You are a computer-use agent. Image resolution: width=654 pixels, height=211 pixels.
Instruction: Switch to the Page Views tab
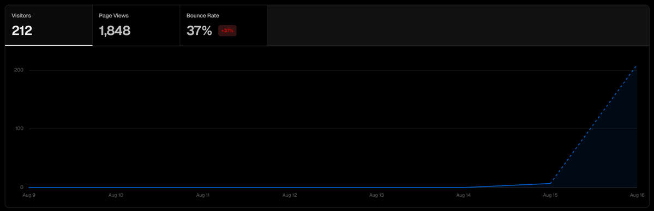point(136,26)
